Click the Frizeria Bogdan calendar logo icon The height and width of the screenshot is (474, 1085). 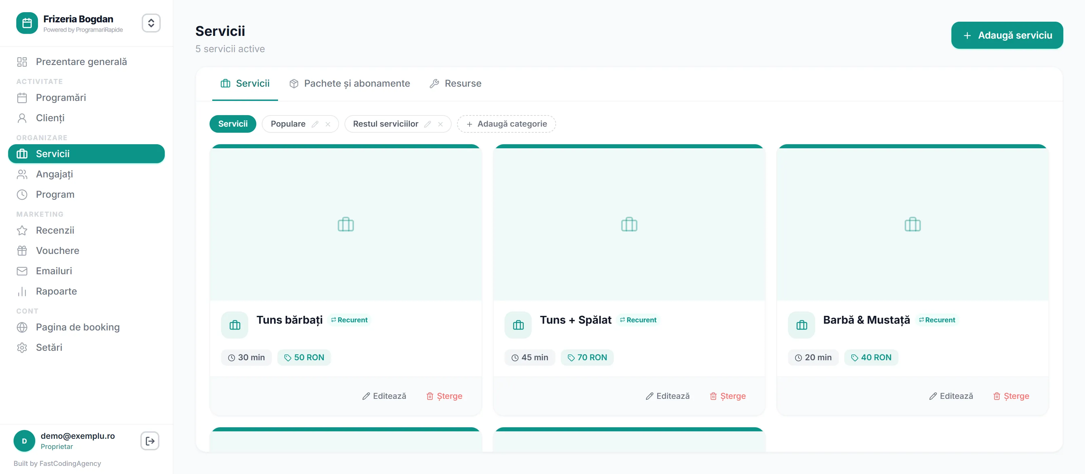click(27, 23)
